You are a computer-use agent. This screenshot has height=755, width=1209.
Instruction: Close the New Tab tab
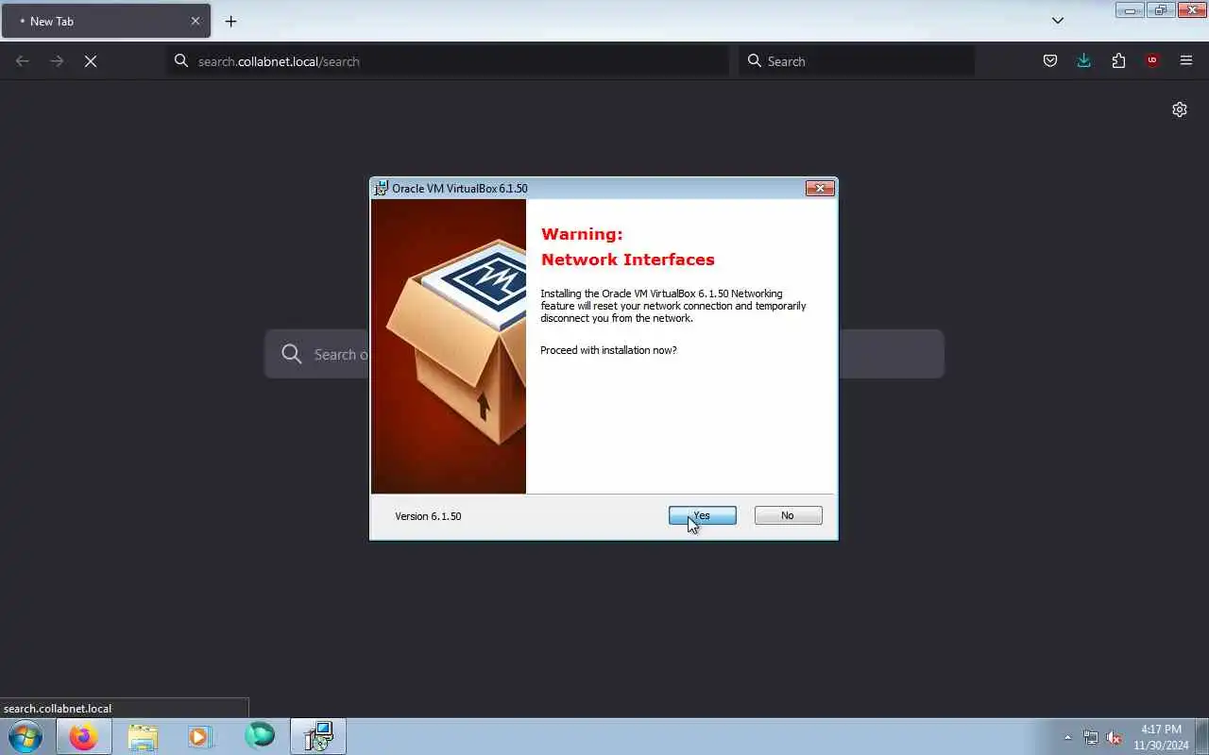tap(196, 21)
